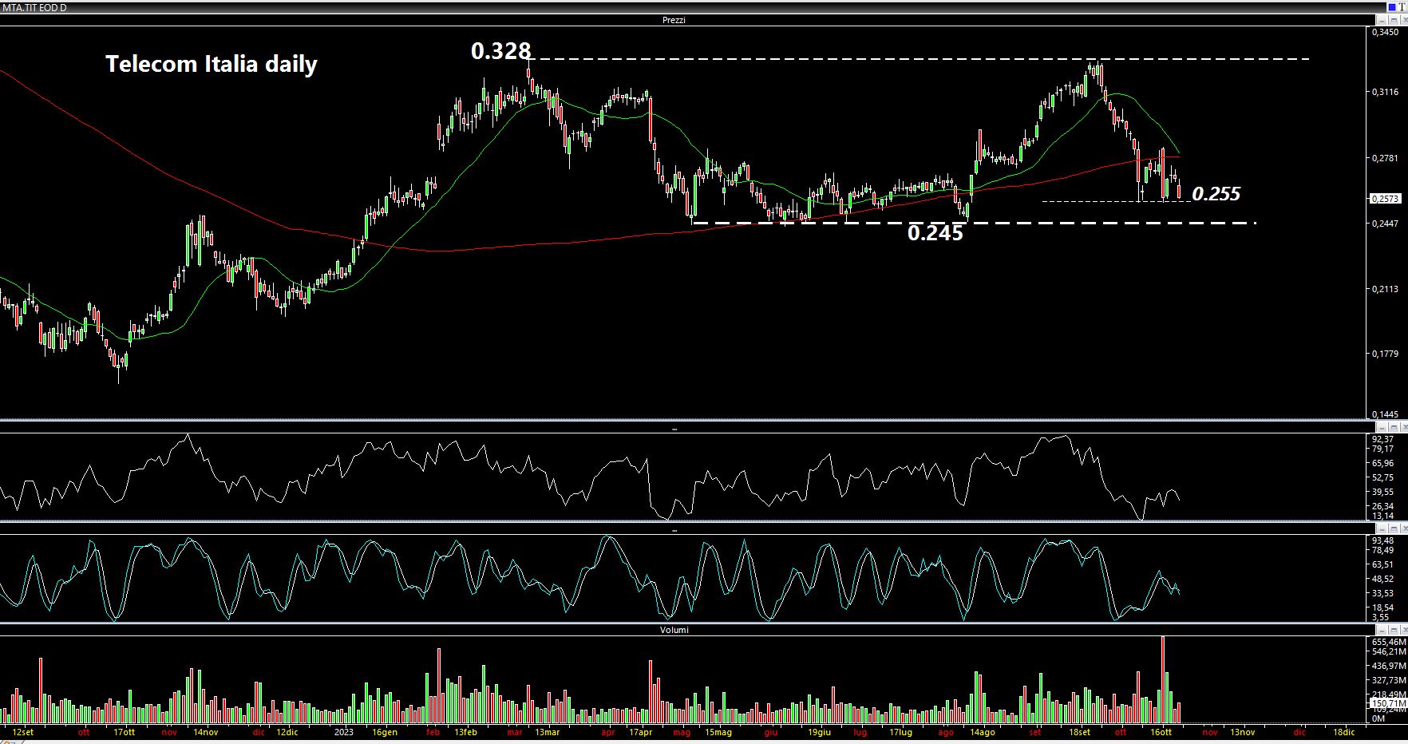Viewport: 1408px width, 744px height.
Task: Click the 3,55 stochastic scale value
Action: click(1380, 617)
